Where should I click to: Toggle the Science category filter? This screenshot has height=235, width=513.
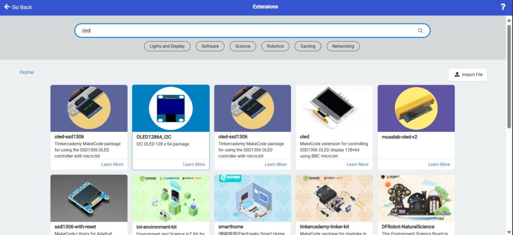[243, 46]
